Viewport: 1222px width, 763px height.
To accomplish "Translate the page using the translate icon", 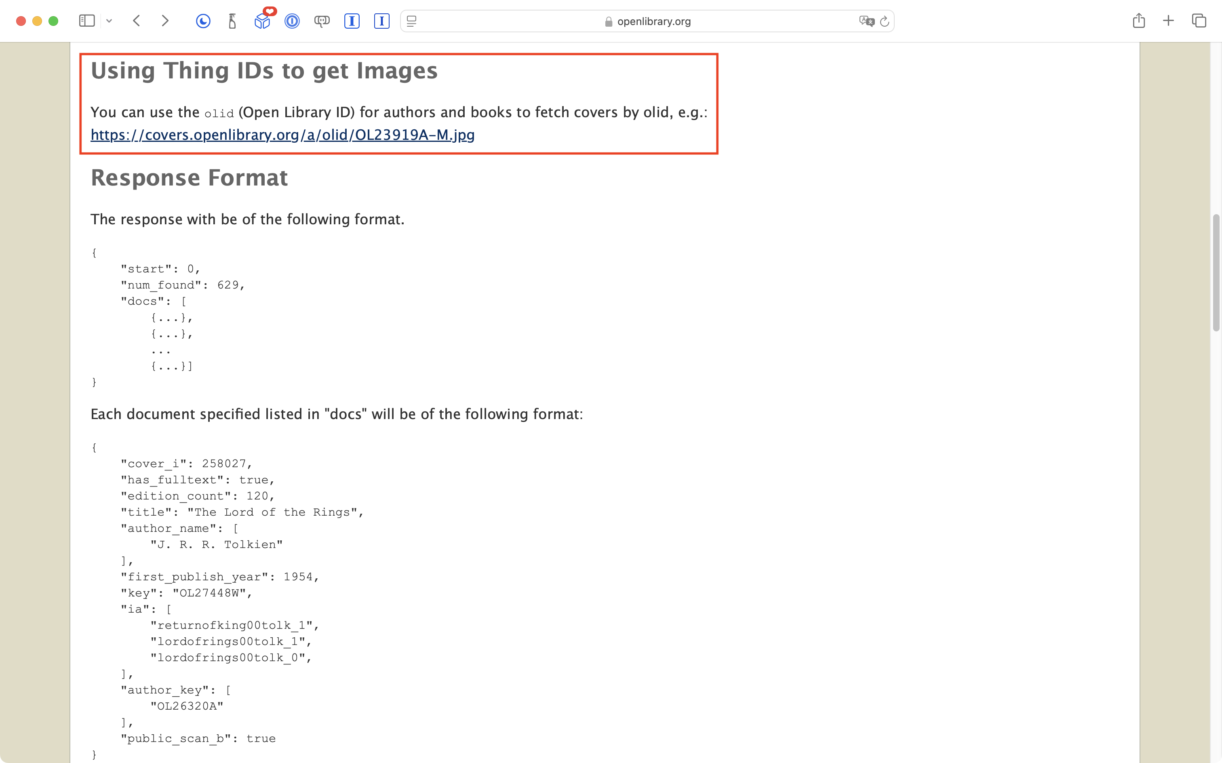I will (x=866, y=21).
